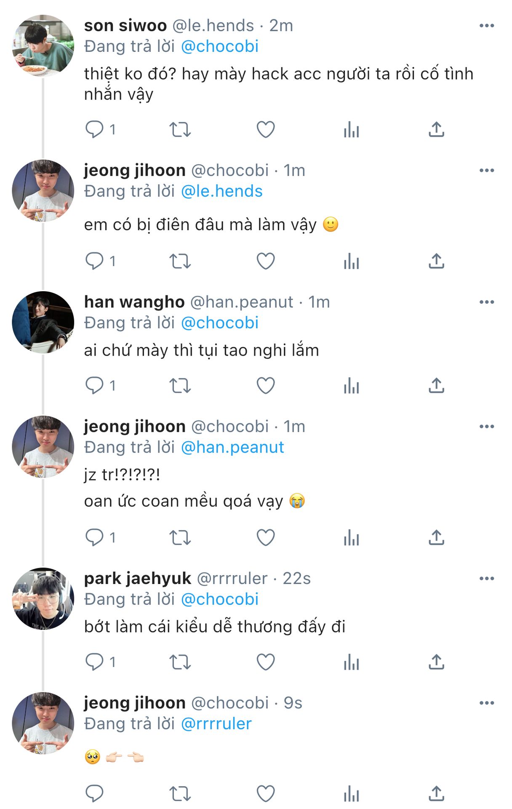Viewport: 512px width, 809px height.
Task: Open park jaehyuk's avatar
Action: point(43,598)
